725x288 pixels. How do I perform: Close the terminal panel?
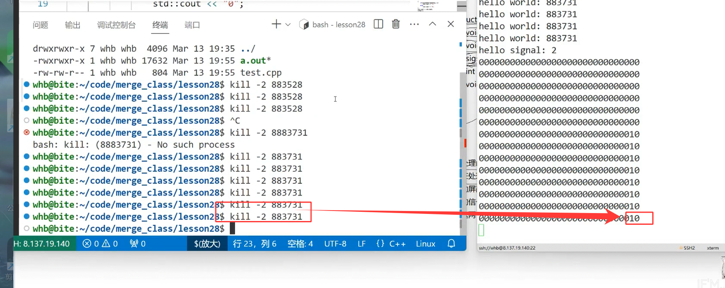(x=451, y=24)
